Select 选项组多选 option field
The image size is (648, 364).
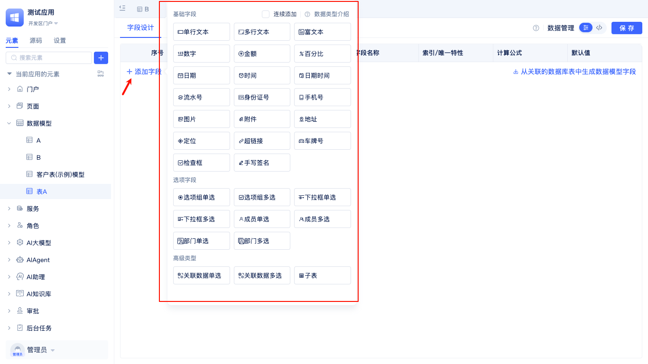point(262,197)
